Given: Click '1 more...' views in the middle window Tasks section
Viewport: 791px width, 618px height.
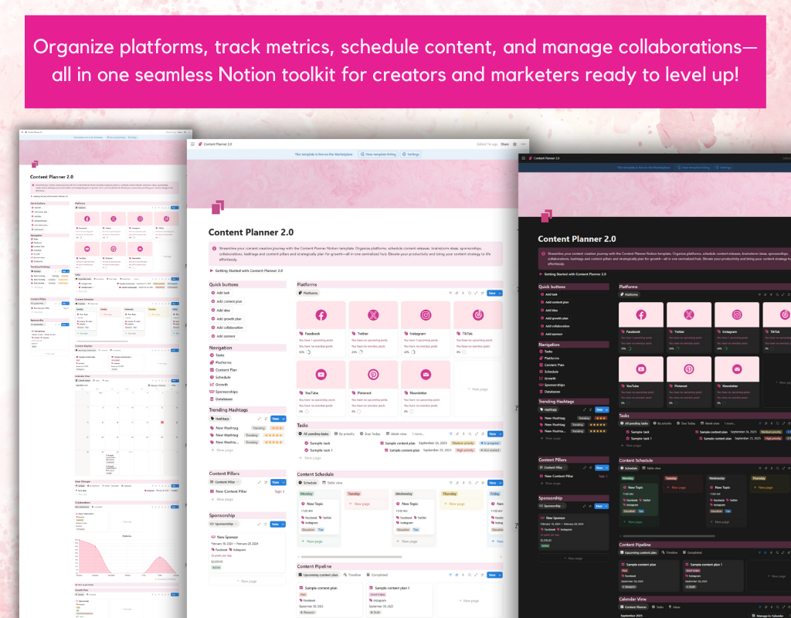Looking at the screenshot, I should [x=418, y=434].
